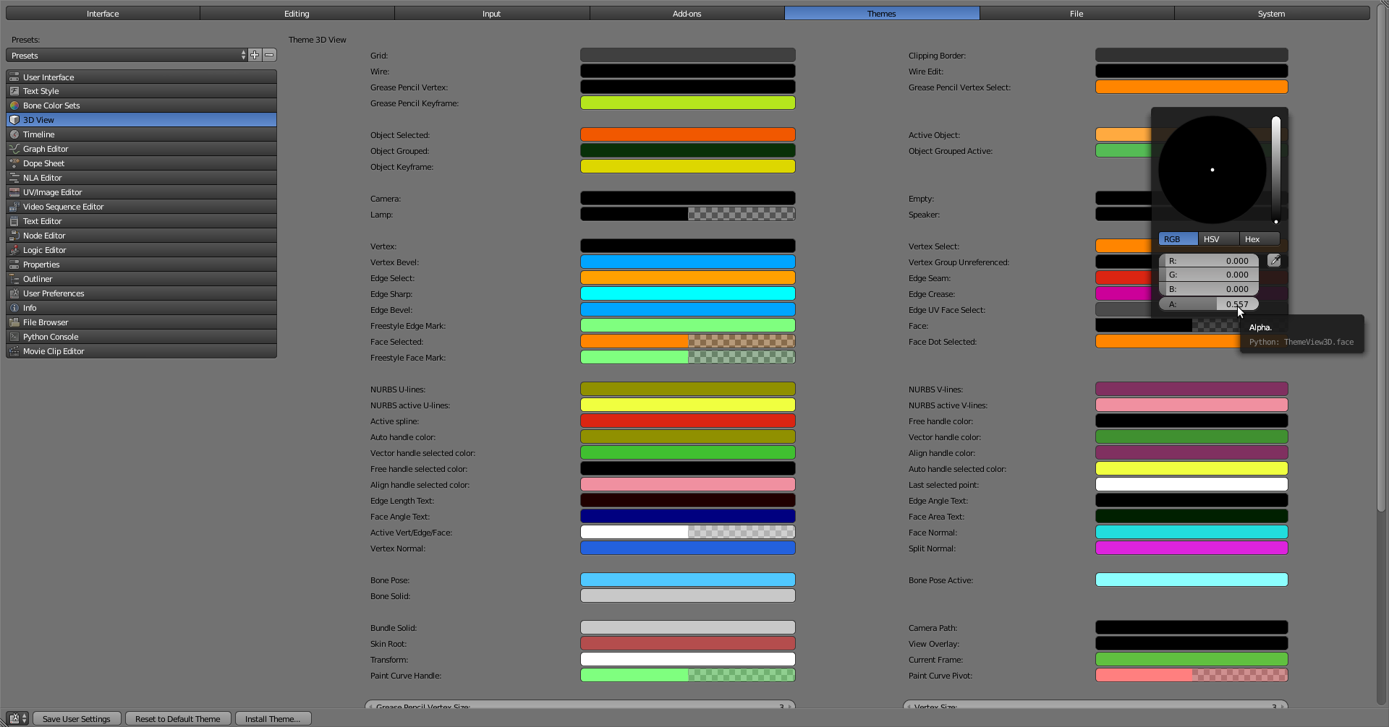Choose the Timeline theme section icon

point(14,134)
